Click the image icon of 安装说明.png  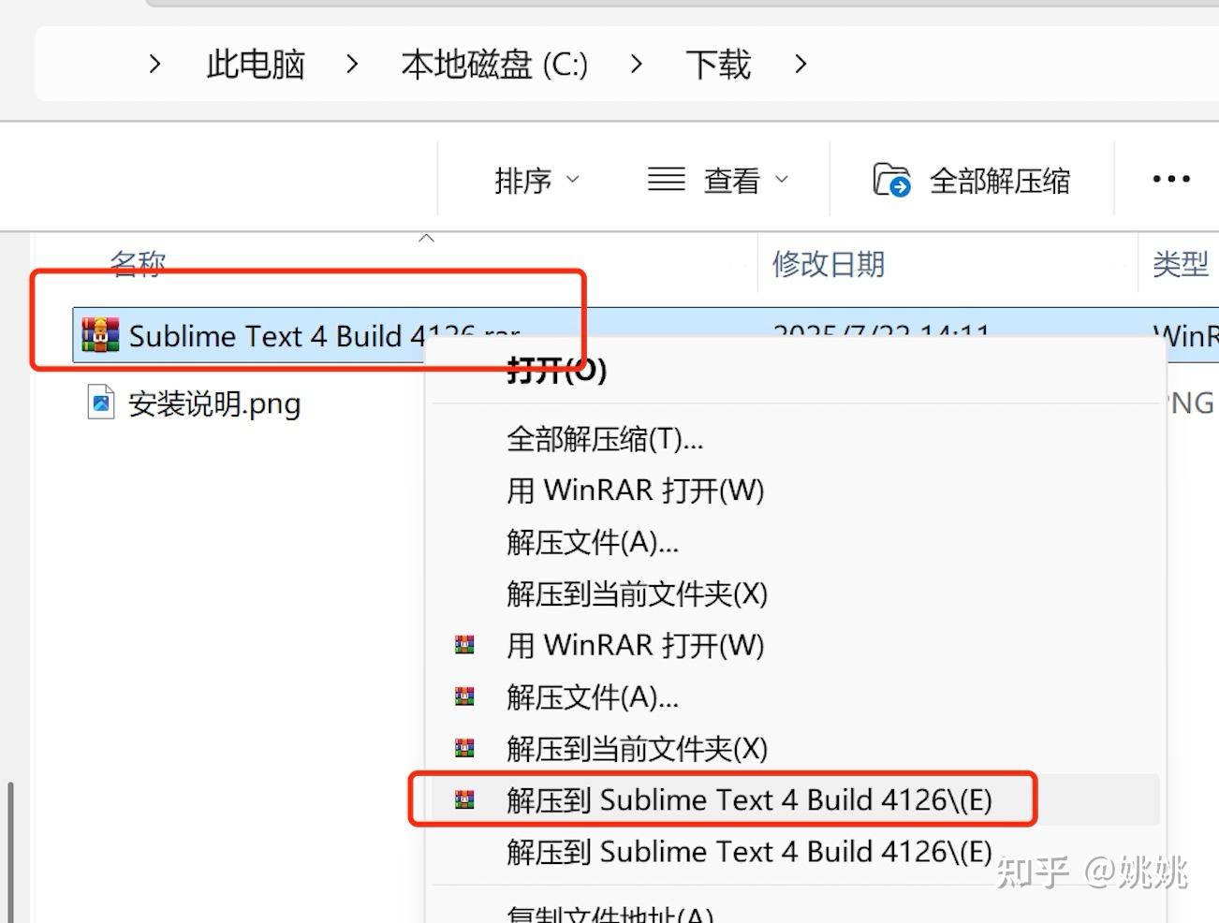(100, 403)
